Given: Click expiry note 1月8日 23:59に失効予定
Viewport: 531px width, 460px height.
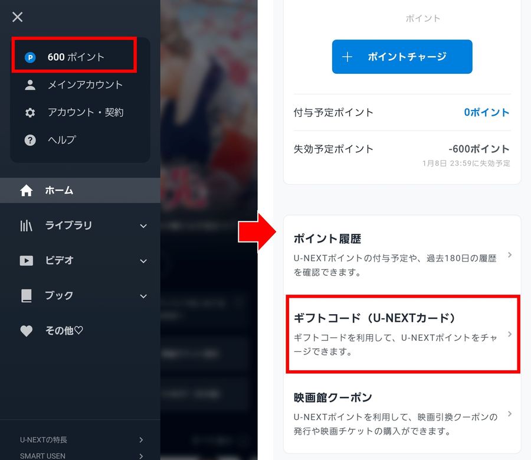Looking at the screenshot, I should [x=466, y=164].
